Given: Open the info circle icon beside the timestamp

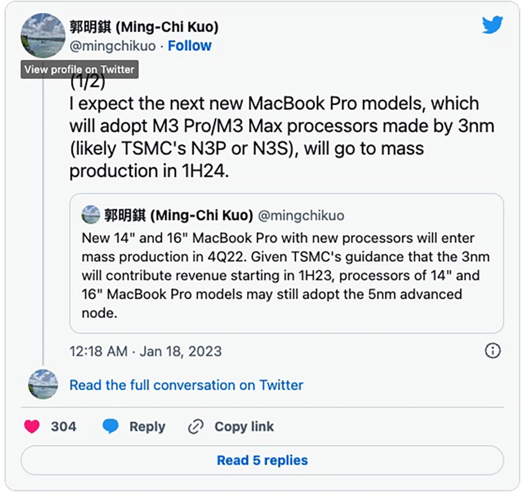Looking at the screenshot, I should pos(493,351).
